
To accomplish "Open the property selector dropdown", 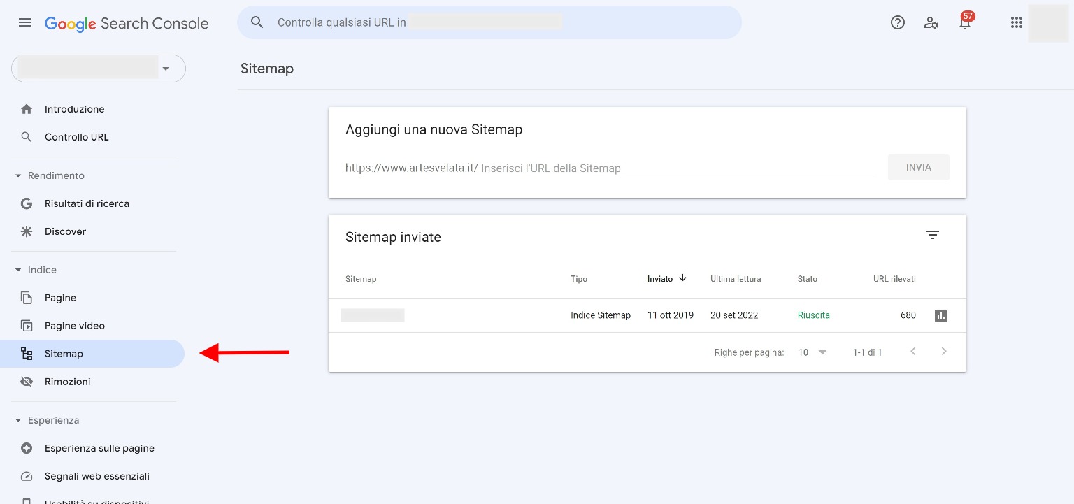I will pos(99,69).
